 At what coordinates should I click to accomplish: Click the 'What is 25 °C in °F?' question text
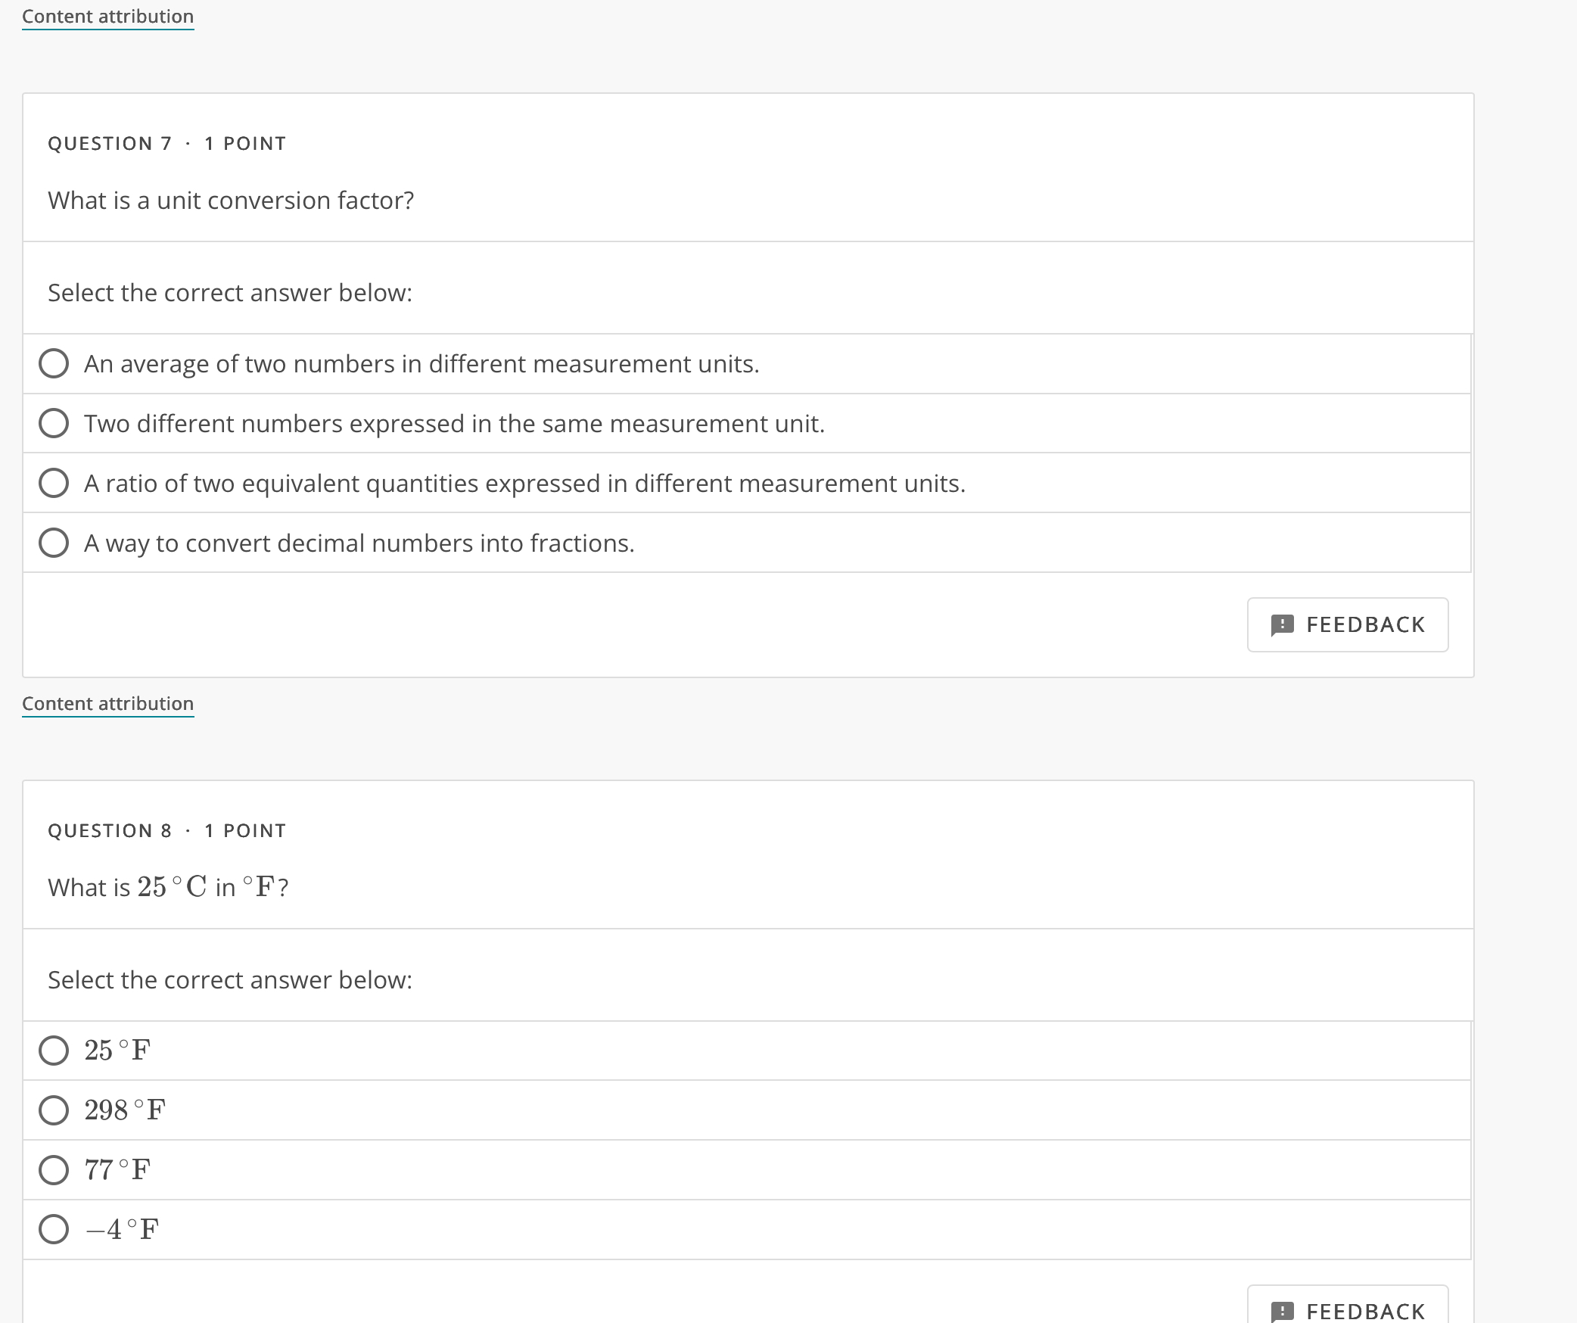click(168, 887)
